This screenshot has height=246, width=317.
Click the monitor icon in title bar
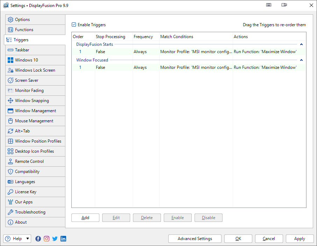(x=269, y=5)
